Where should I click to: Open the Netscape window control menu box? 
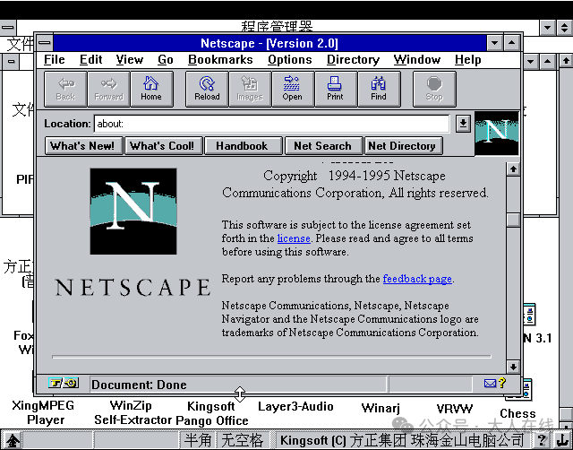pos(45,43)
